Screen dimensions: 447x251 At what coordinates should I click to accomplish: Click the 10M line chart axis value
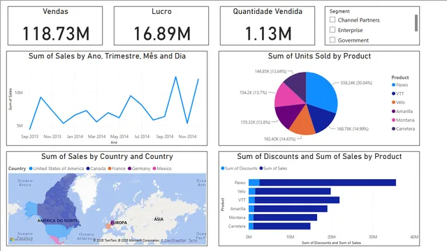(19, 93)
